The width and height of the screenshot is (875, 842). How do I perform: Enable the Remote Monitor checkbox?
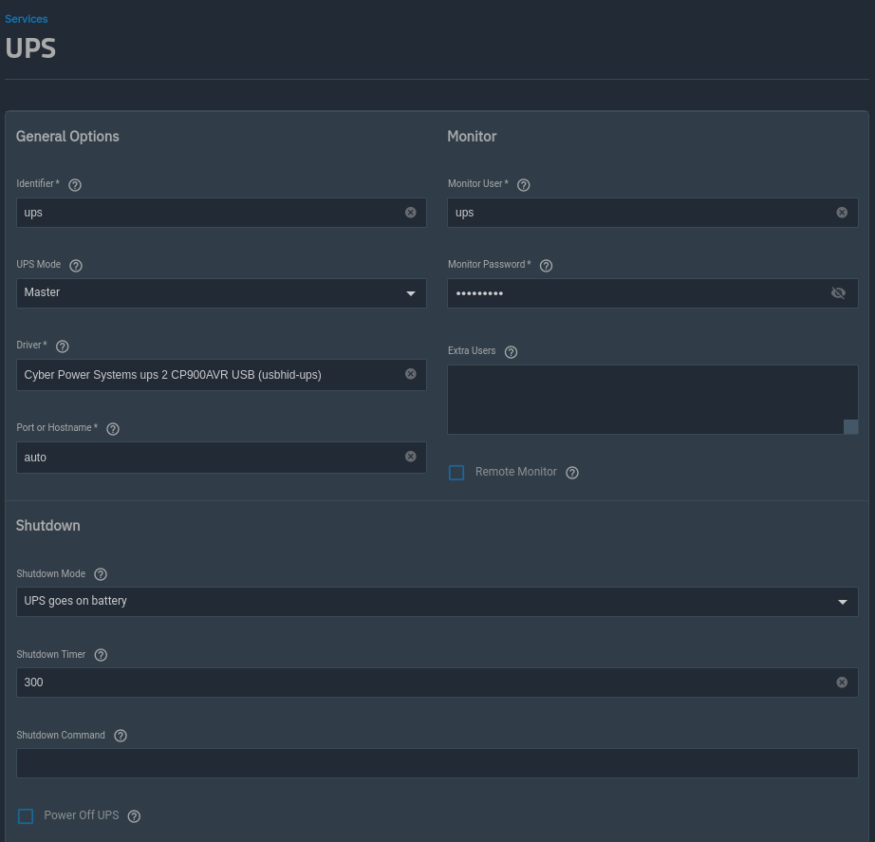pyautogui.click(x=456, y=472)
